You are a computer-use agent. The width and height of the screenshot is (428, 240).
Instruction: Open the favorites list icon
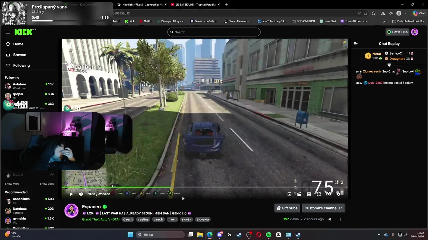click(391, 13)
